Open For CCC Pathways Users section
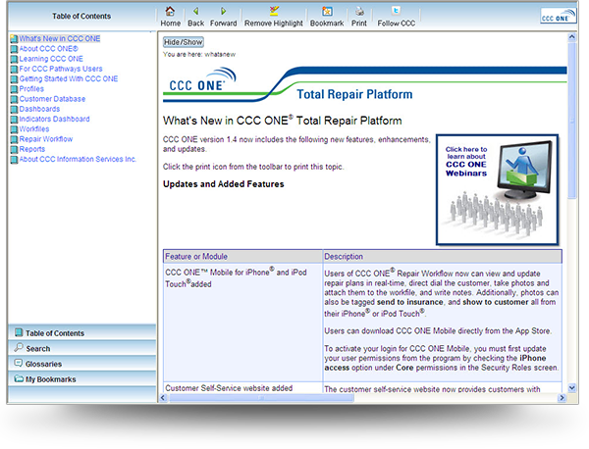Screen dimensions: 589x449 click(x=61, y=69)
